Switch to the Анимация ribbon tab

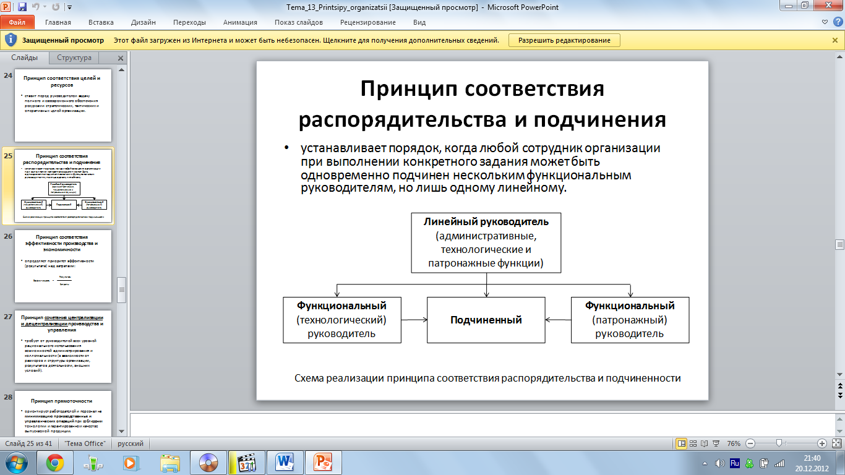240,22
